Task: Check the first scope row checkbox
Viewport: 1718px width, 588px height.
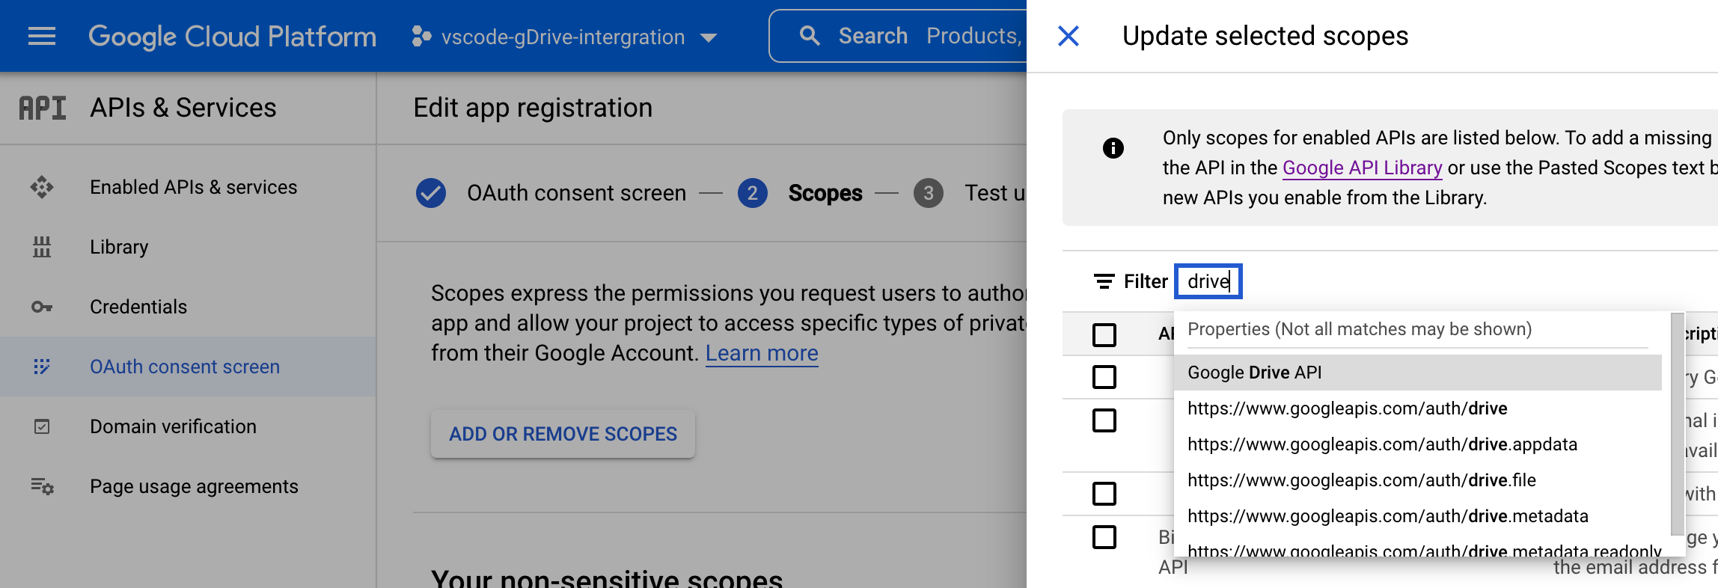Action: point(1104,377)
